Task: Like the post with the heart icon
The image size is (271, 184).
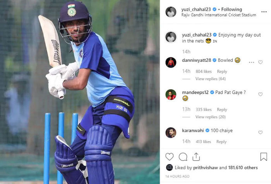Action: tap(170, 157)
